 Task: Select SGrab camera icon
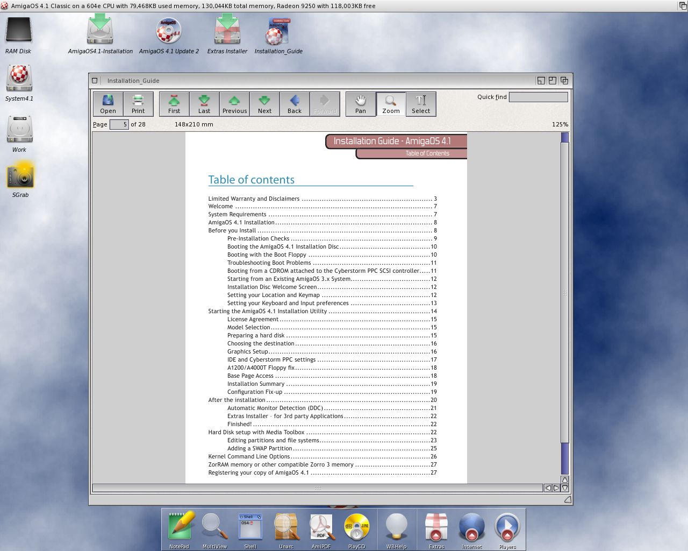click(20, 180)
